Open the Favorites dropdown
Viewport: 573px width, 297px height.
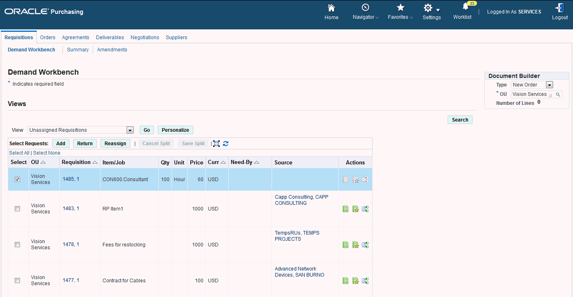click(x=401, y=11)
